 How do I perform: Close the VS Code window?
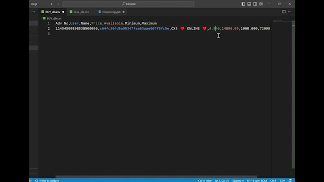pyautogui.click(x=290, y=4)
